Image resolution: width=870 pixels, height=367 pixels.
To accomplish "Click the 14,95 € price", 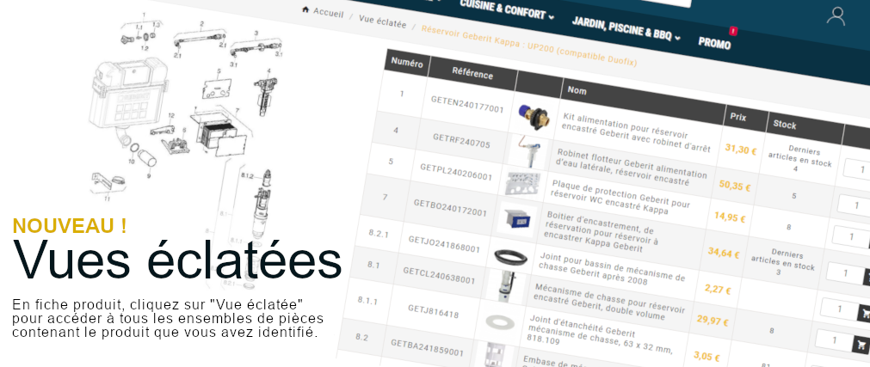I will tap(730, 217).
